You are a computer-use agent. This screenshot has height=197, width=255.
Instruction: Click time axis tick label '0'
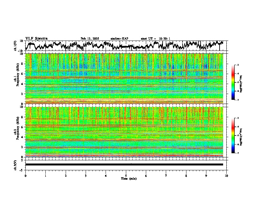pyautogui.click(x=25, y=176)
